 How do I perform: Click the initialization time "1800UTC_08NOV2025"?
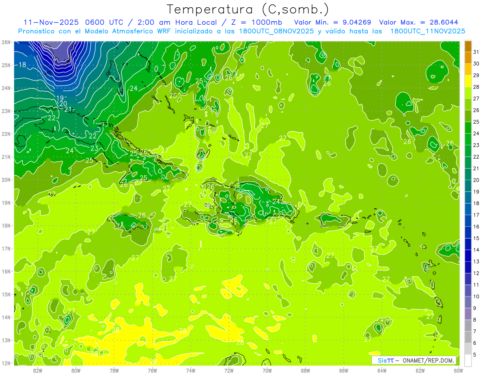(275, 31)
